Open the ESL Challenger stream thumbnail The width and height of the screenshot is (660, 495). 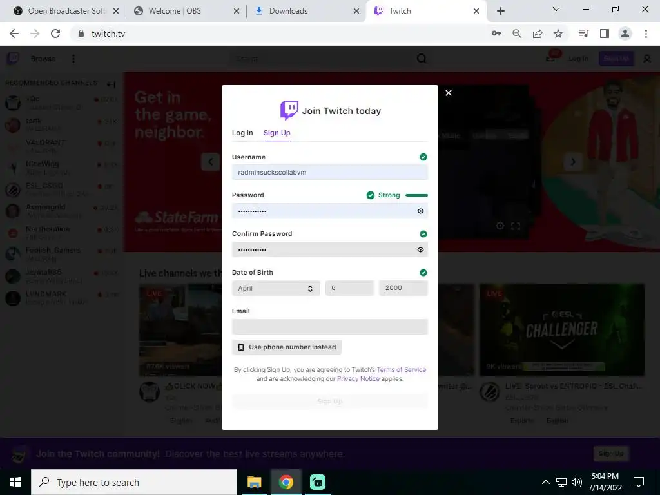coord(561,329)
